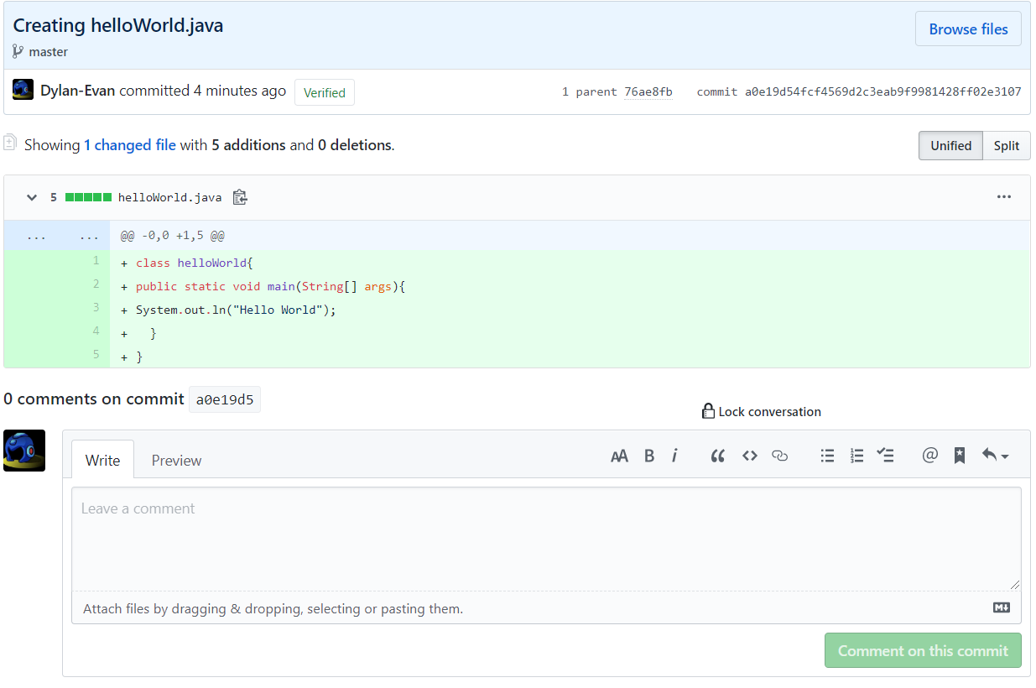This screenshot has width=1036, height=688.
Task: Click Lock conversation
Action: coord(769,412)
